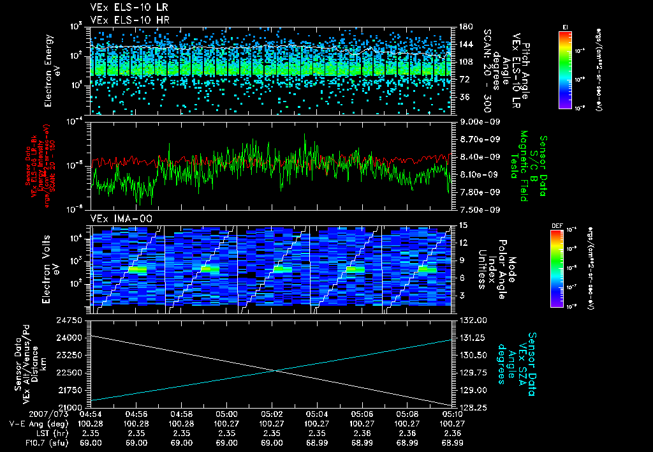
Task: Click the 8.70e-09 magnetic field tick
Action: 480,139
